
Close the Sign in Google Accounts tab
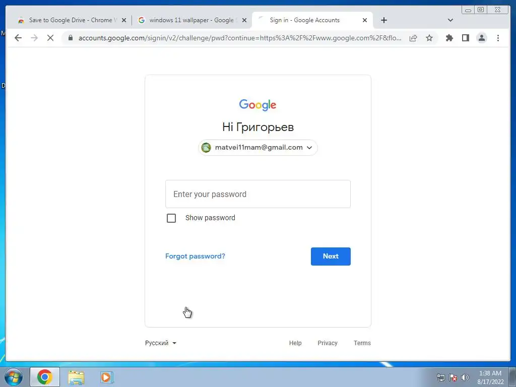[365, 20]
